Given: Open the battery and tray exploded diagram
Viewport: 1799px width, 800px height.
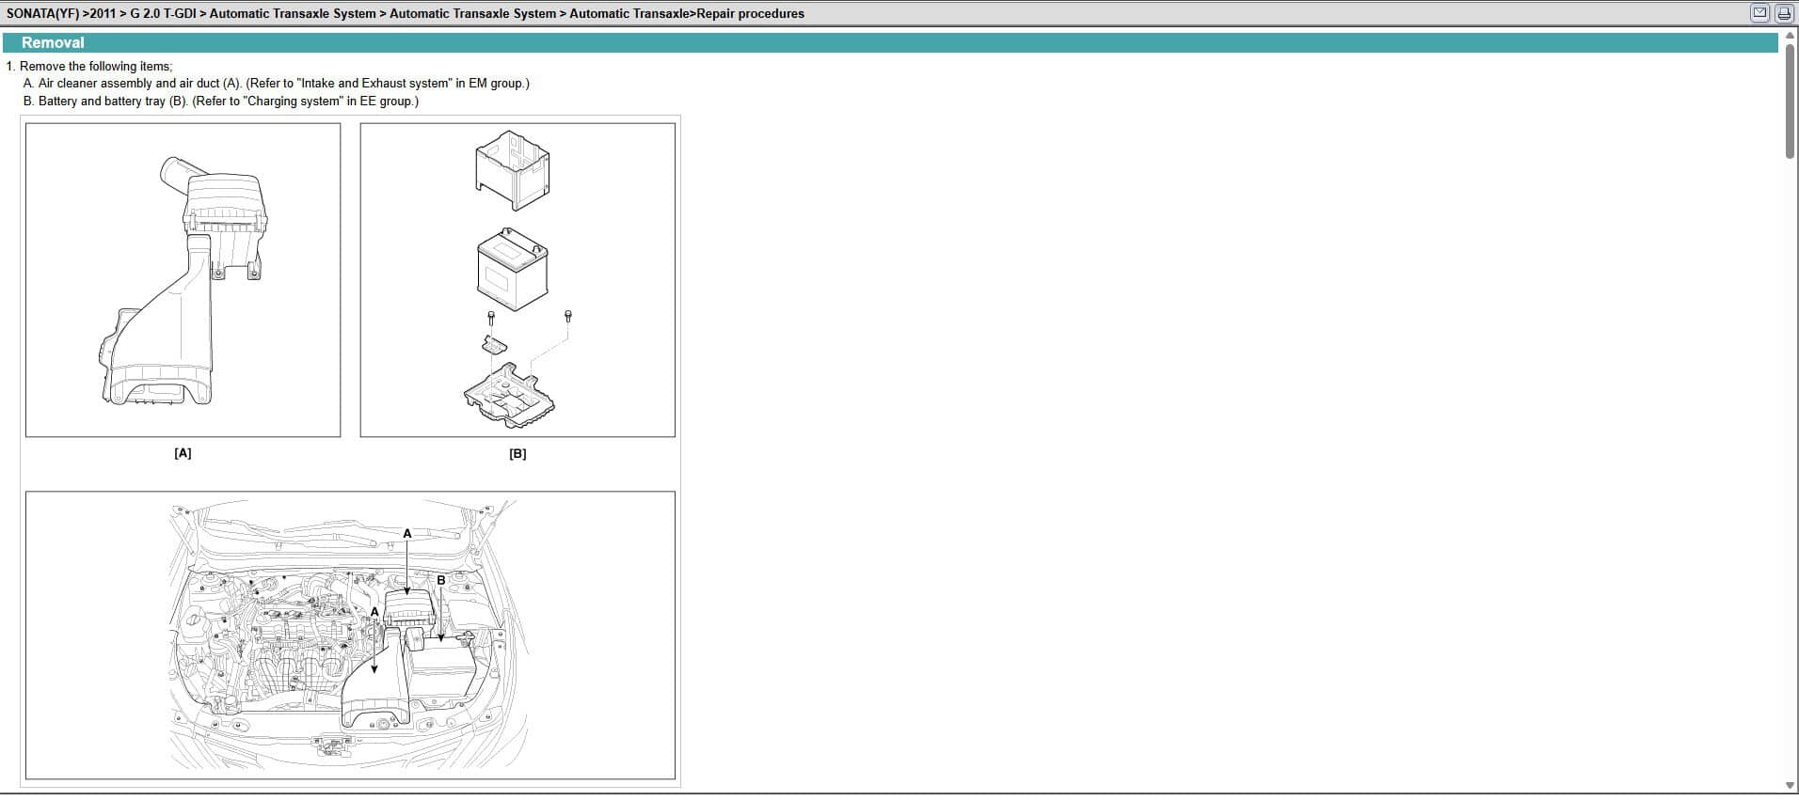Looking at the screenshot, I should coord(517,280).
